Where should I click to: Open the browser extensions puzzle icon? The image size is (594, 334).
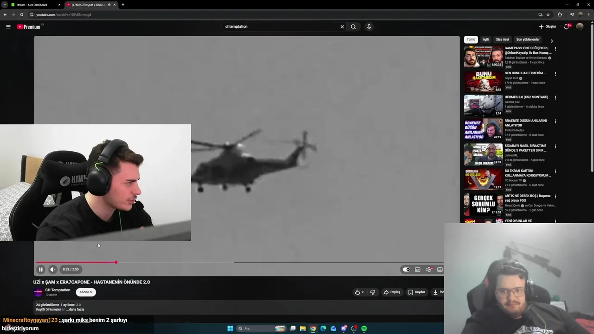click(560, 14)
